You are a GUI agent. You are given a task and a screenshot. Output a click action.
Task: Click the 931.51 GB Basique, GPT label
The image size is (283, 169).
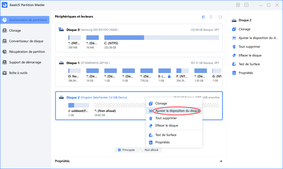205,63
